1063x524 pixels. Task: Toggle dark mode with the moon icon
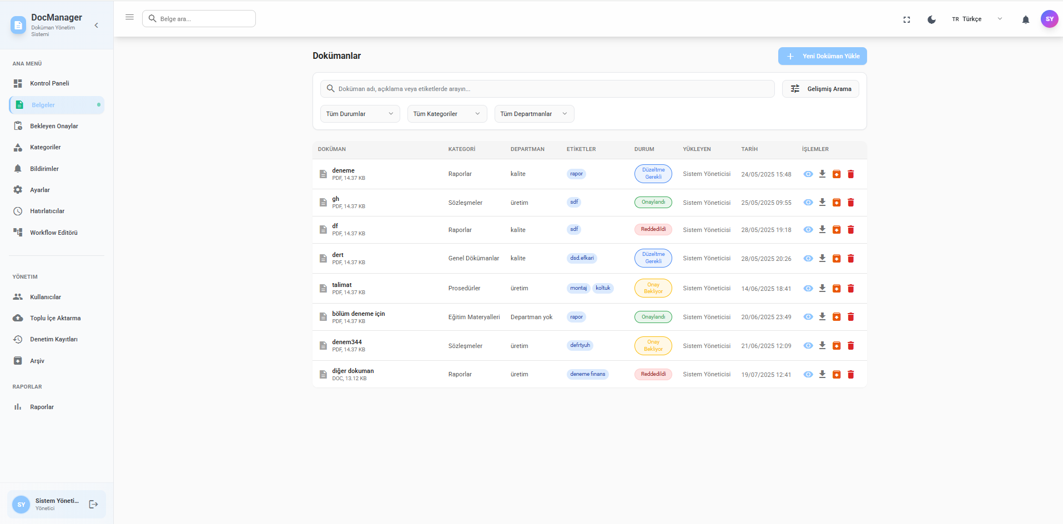coord(931,19)
